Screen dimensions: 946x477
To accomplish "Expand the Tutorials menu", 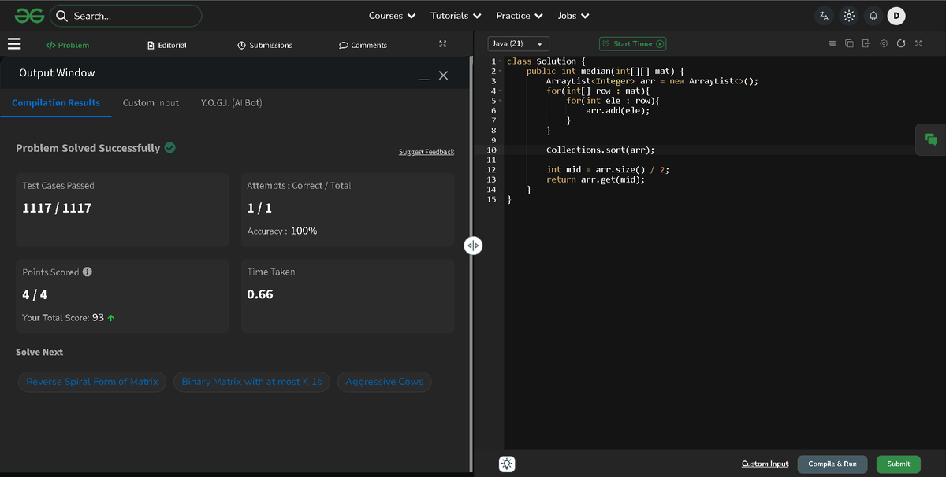I will (456, 16).
